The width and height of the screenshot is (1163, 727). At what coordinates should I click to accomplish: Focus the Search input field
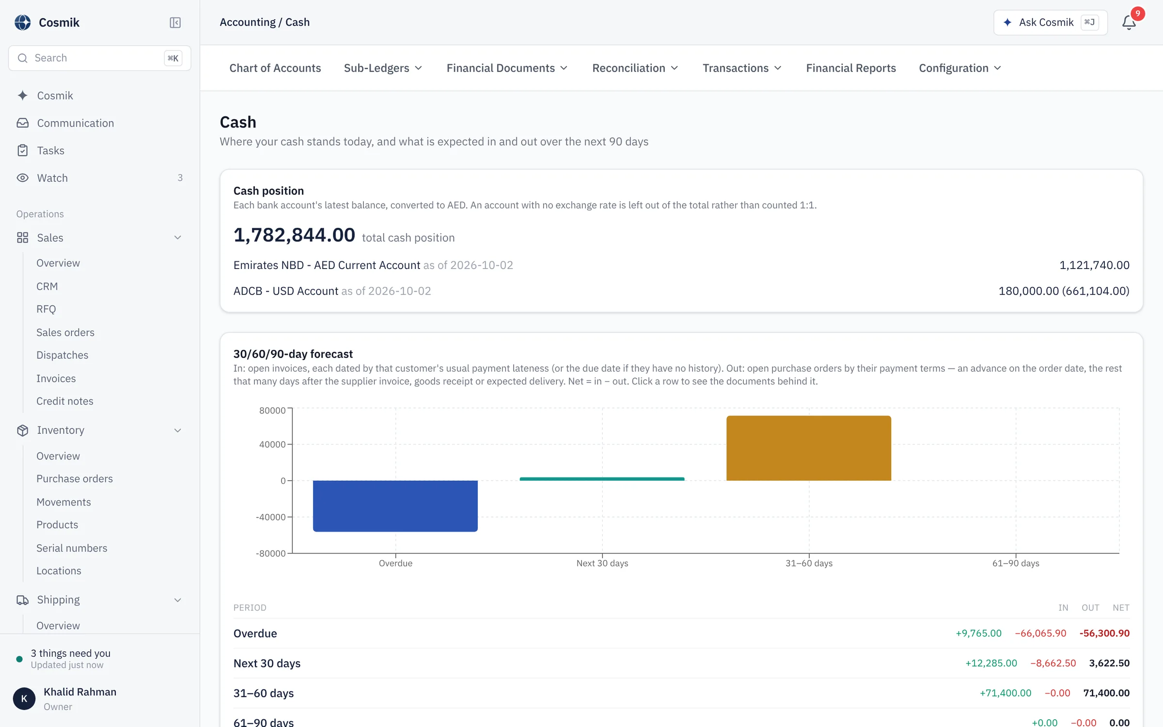pos(99,58)
